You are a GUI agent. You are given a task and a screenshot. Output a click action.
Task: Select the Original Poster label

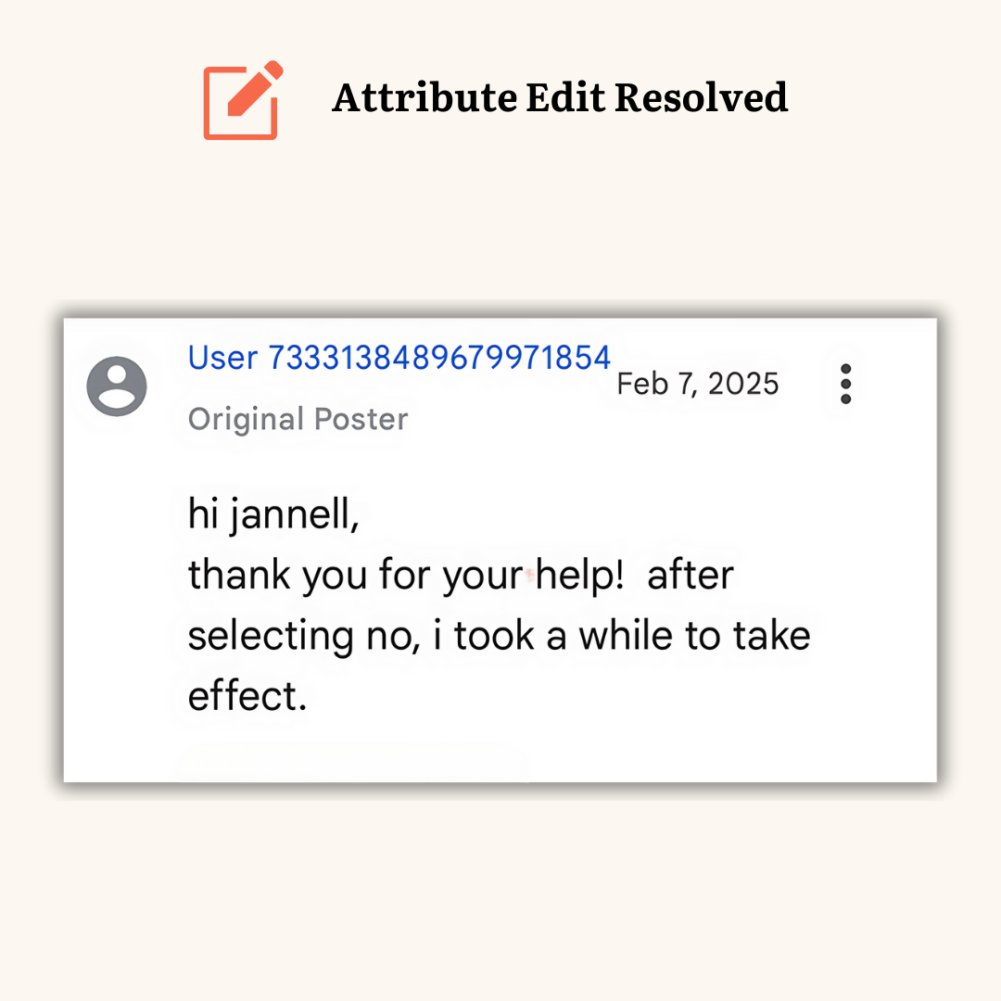[x=298, y=420]
